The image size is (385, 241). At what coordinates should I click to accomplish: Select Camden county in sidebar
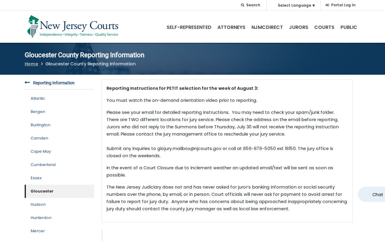39,138
